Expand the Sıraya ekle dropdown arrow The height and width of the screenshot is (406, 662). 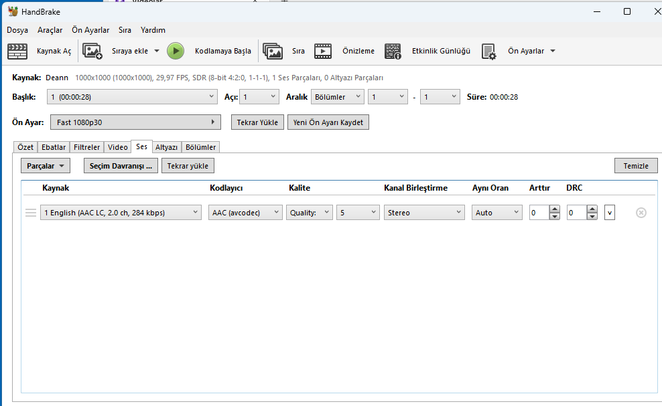(157, 51)
